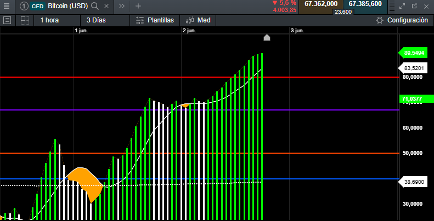Screen dimensions: 434x221
Task: Show more tabs with double chevron
Action: point(121,6)
